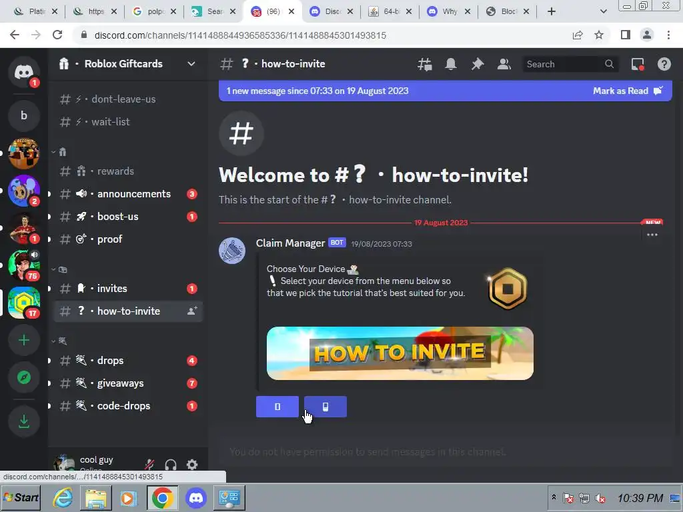This screenshot has height=512, width=683.
Task: Open the code-drops channel
Action: (x=128, y=406)
